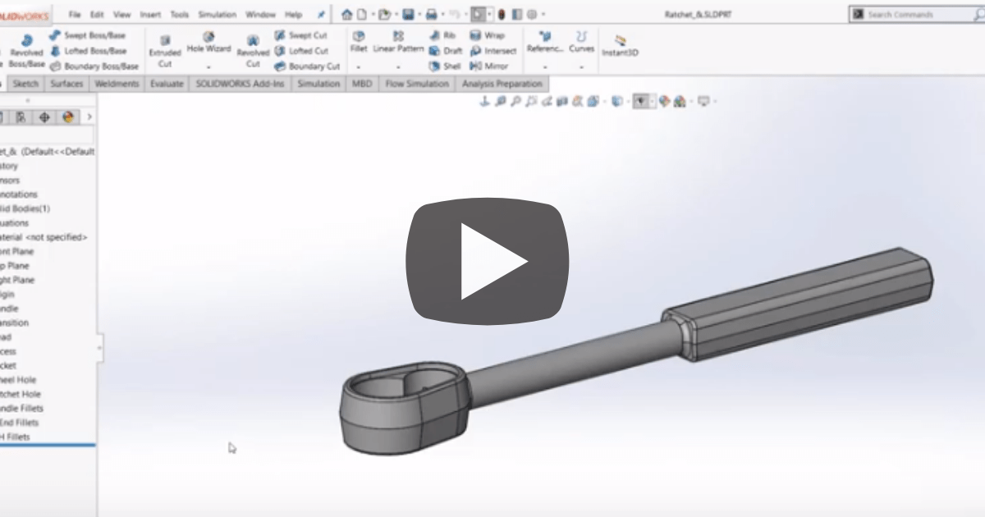Open the Curves tool
985x517 pixels.
[x=581, y=43]
